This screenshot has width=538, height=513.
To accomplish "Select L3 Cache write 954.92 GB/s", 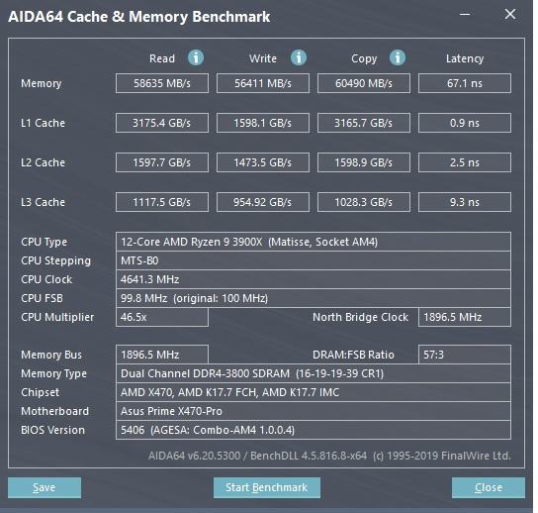I will tap(263, 202).
